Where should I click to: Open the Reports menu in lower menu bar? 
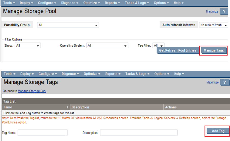click(113, 74)
